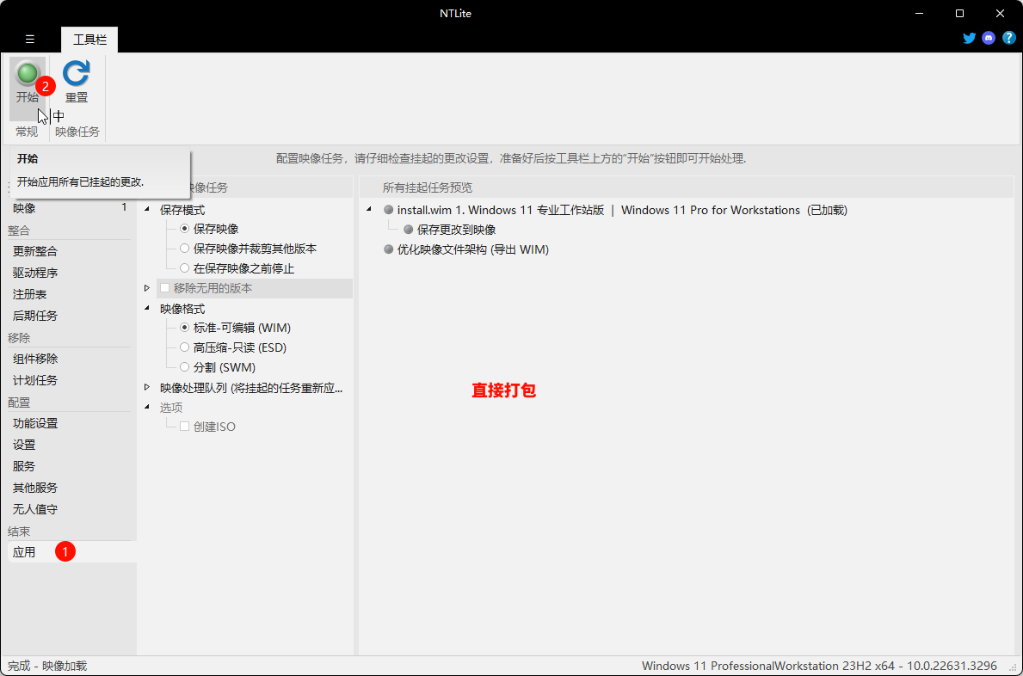
Task: Select the 保存映像 radio button
Action: tap(185, 229)
